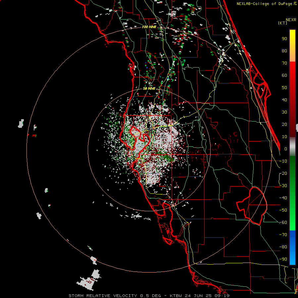Click the "70" scale label
The image size is (298, 298).
point(284,63)
